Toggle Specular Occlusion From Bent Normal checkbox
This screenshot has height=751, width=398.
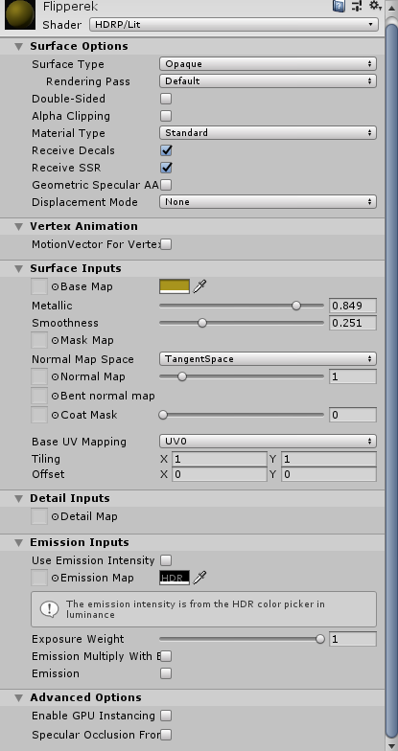point(166,735)
